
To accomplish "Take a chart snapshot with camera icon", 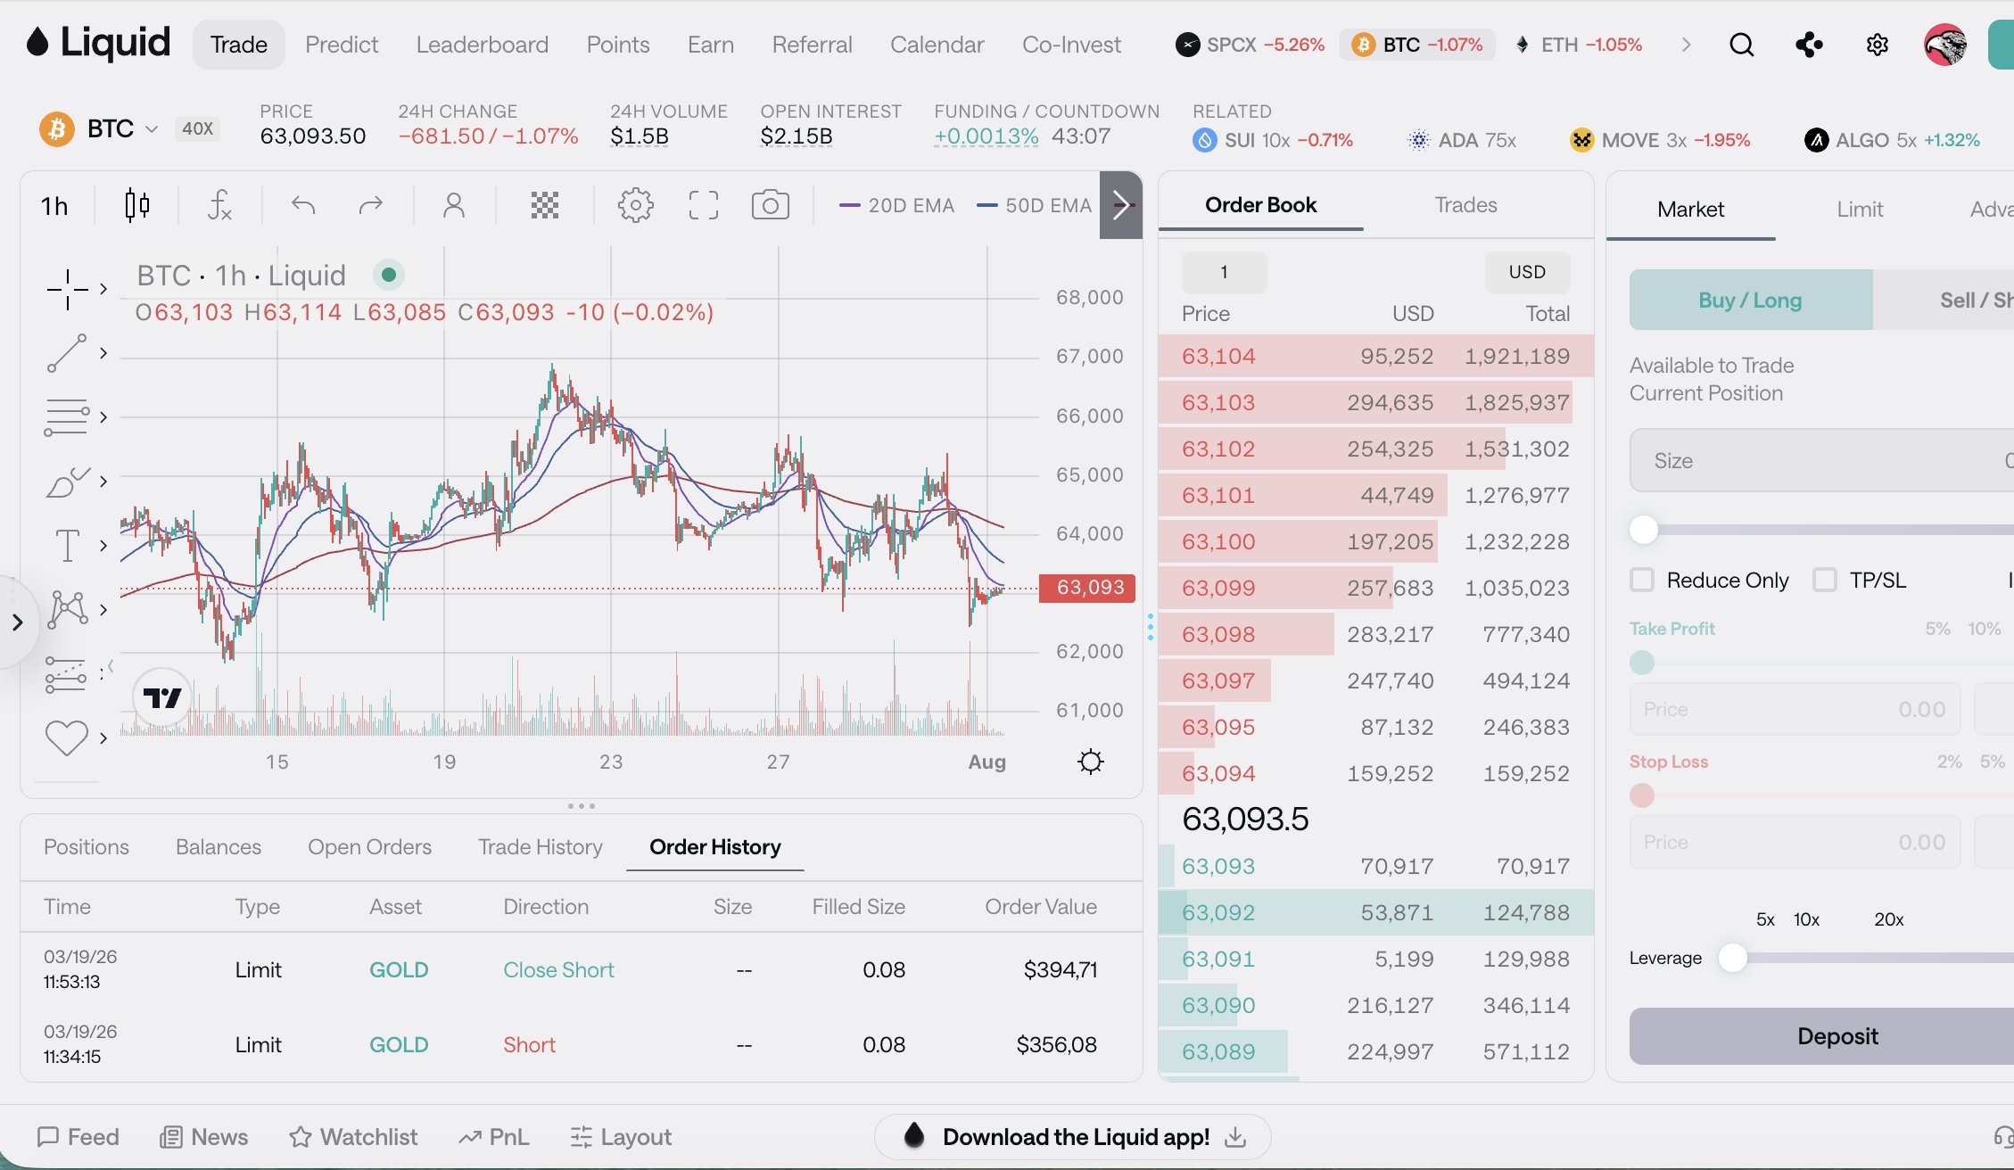I will click(771, 205).
